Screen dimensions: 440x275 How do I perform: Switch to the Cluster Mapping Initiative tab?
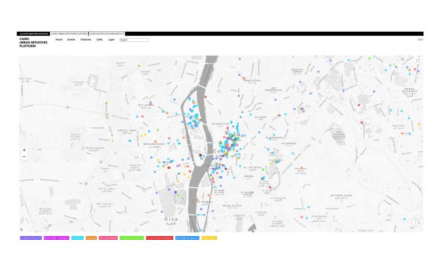[34, 33]
